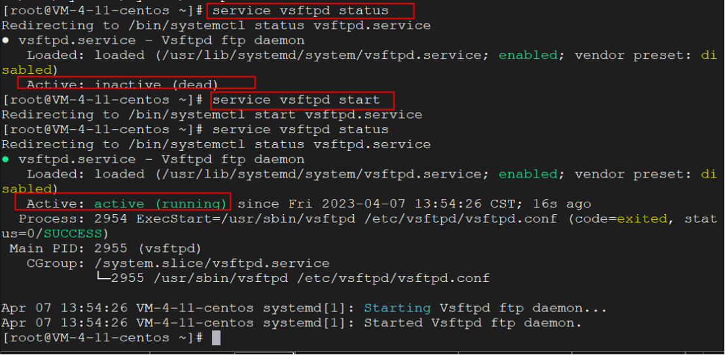Click the green 'active (running)' status text
725x355 pixels.
pyautogui.click(x=160, y=204)
